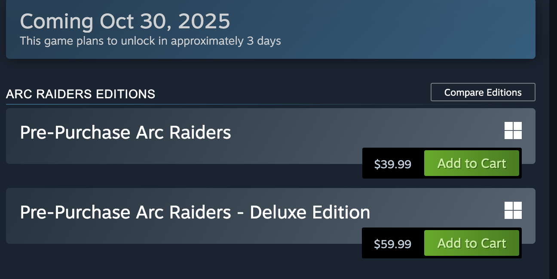This screenshot has width=557, height=279.
Task: Select the "Pre-Purchase Arc Raiders" title text
Action: point(125,133)
